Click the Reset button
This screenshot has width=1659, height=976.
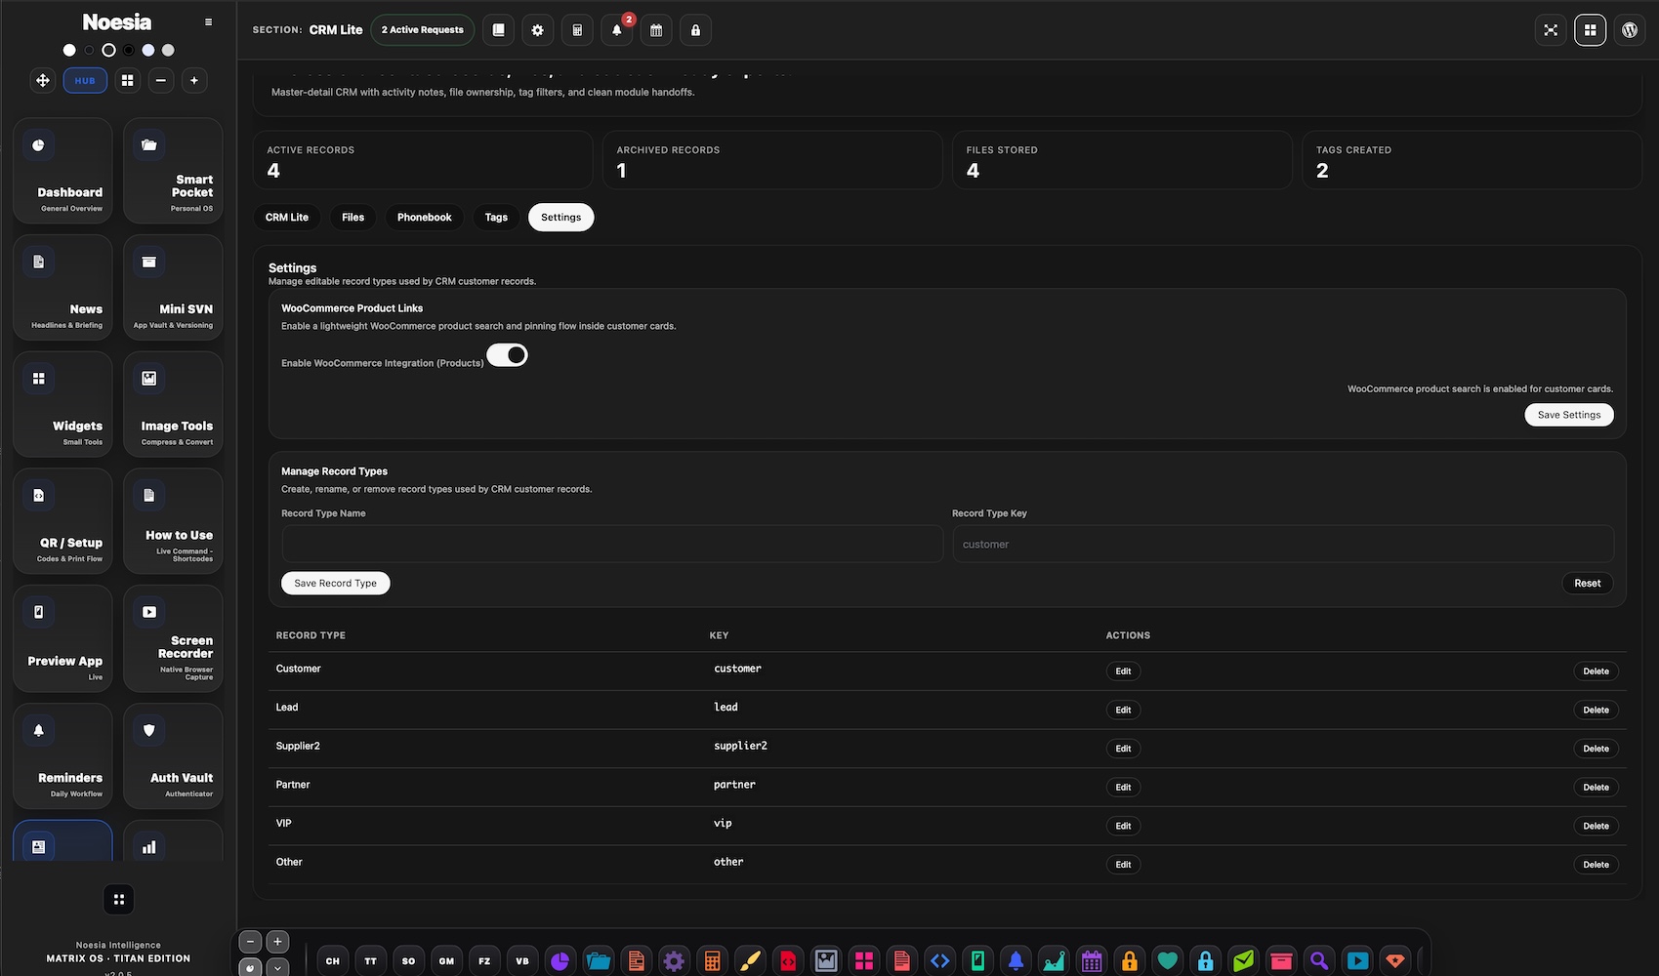(1588, 584)
